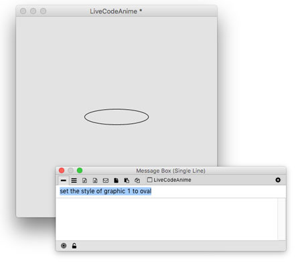The image size is (296, 263).
Task: Click the highlighted command text field
Action: click(x=171, y=191)
